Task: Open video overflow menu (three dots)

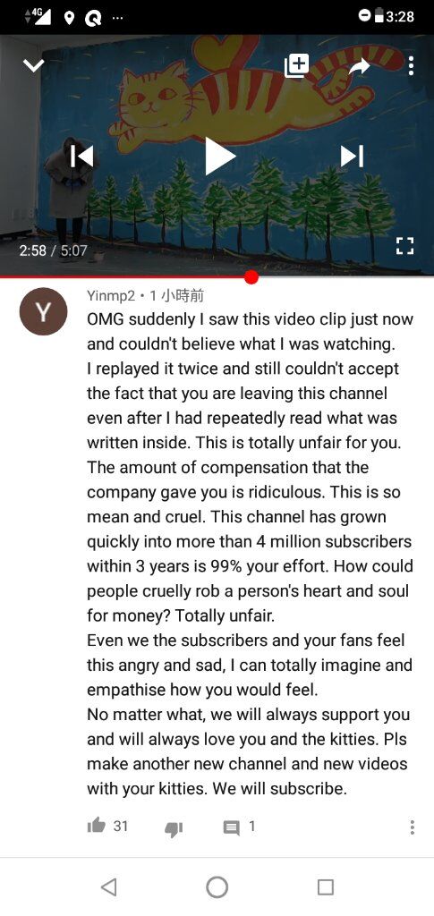Action: point(412,65)
